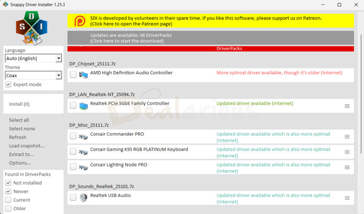The height and width of the screenshot is (214, 364).
Task: Open the Language dropdown
Action: coord(33,58)
